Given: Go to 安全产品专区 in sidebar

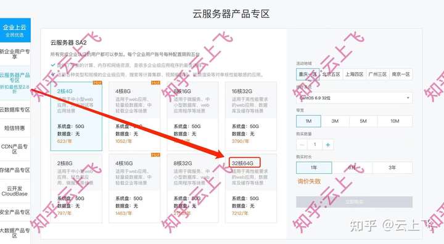Looking at the screenshot, I should [x=15, y=212].
